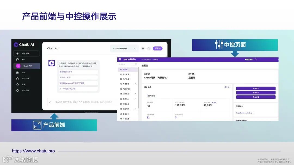Click the 数据统计 pie chart icon
This screenshot has width=294, height=165.
coord(121,114)
